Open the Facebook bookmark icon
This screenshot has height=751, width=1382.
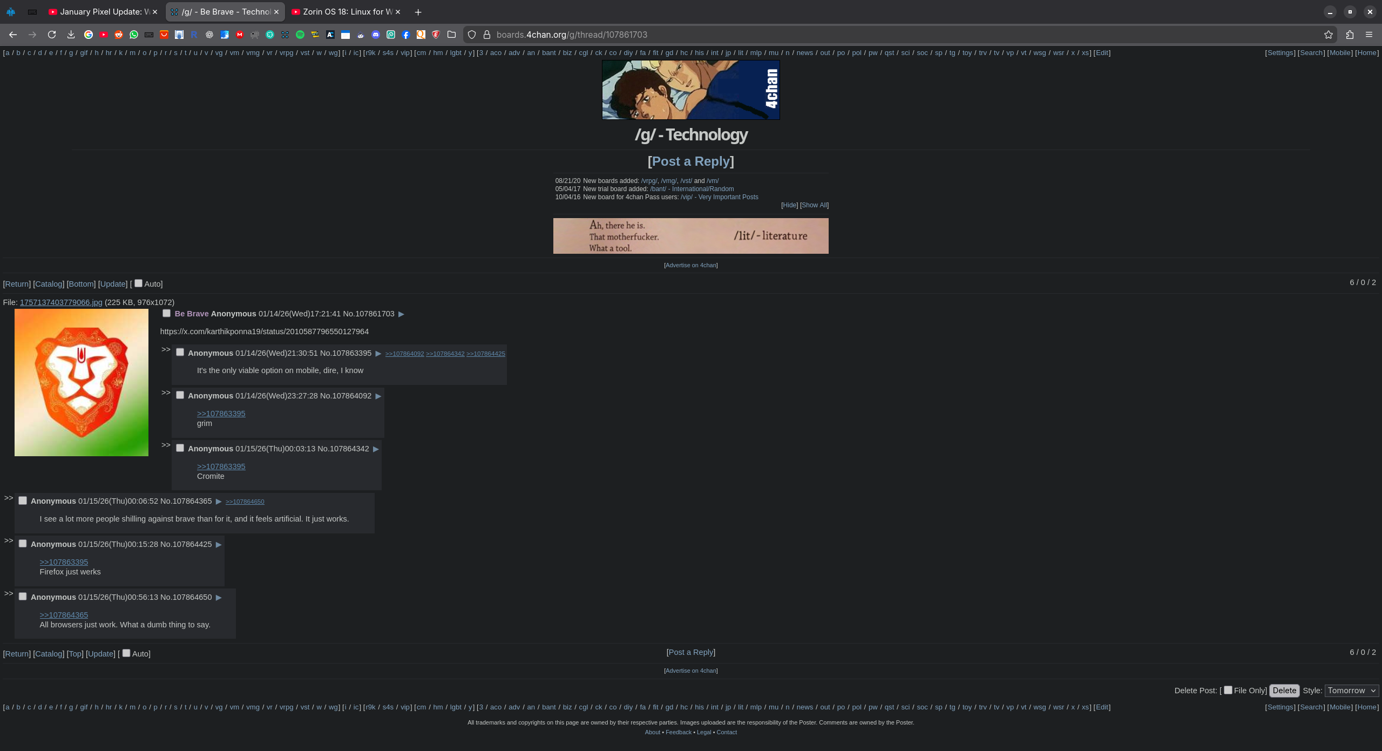[x=406, y=35]
